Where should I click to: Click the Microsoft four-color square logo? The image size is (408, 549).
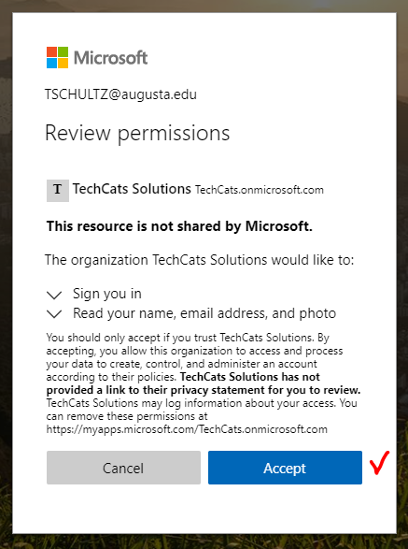(x=57, y=57)
